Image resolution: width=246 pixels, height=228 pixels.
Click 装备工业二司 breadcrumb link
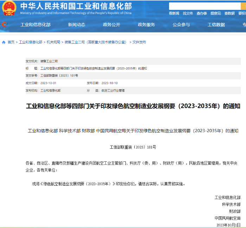pos(95,42)
